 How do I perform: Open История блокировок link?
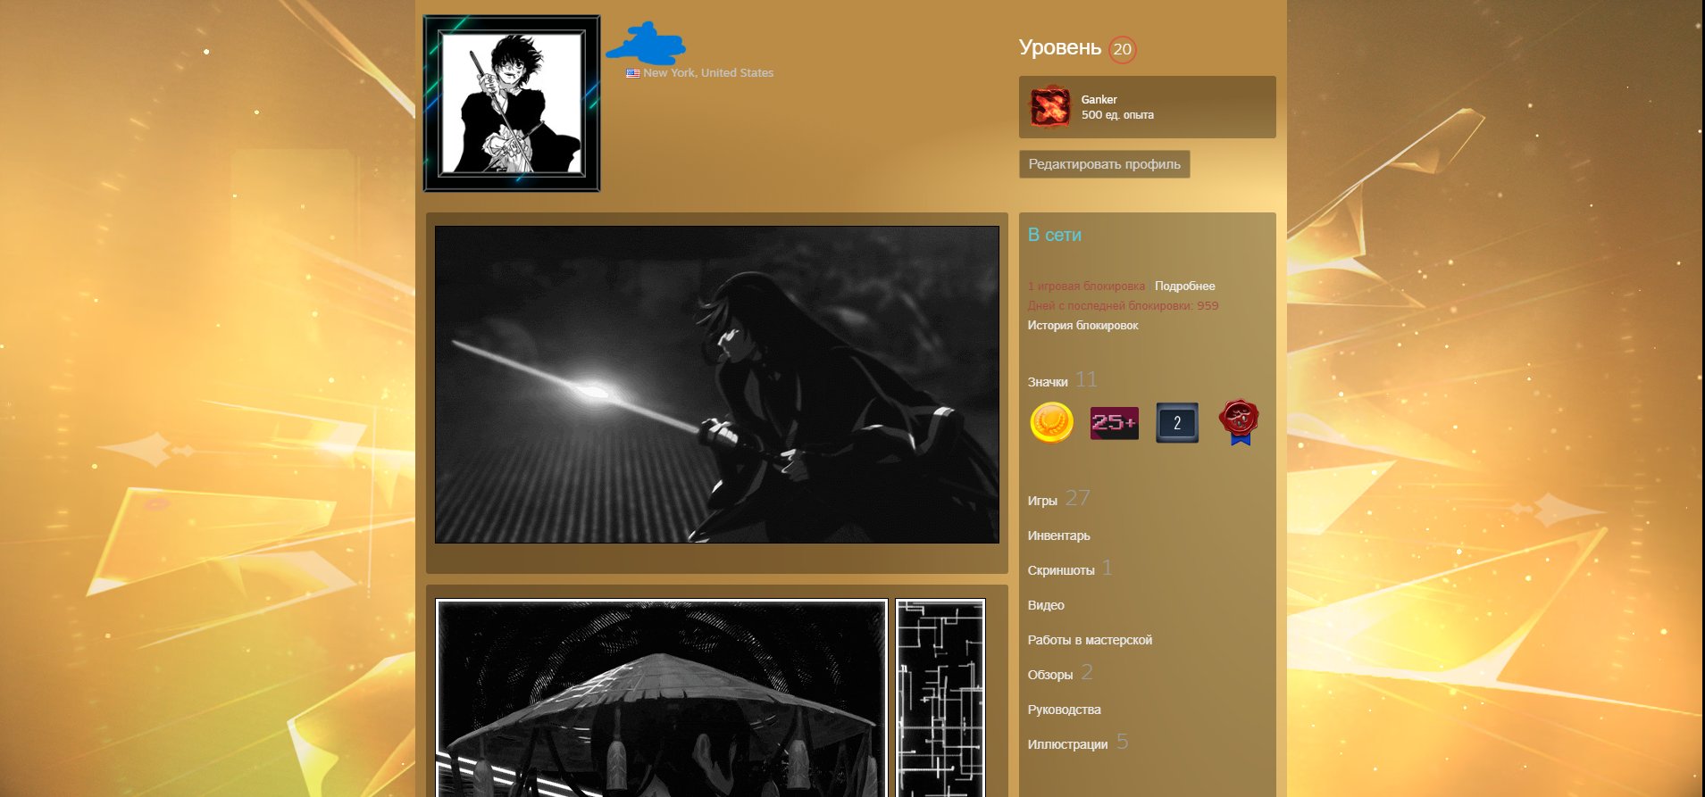1082,326
